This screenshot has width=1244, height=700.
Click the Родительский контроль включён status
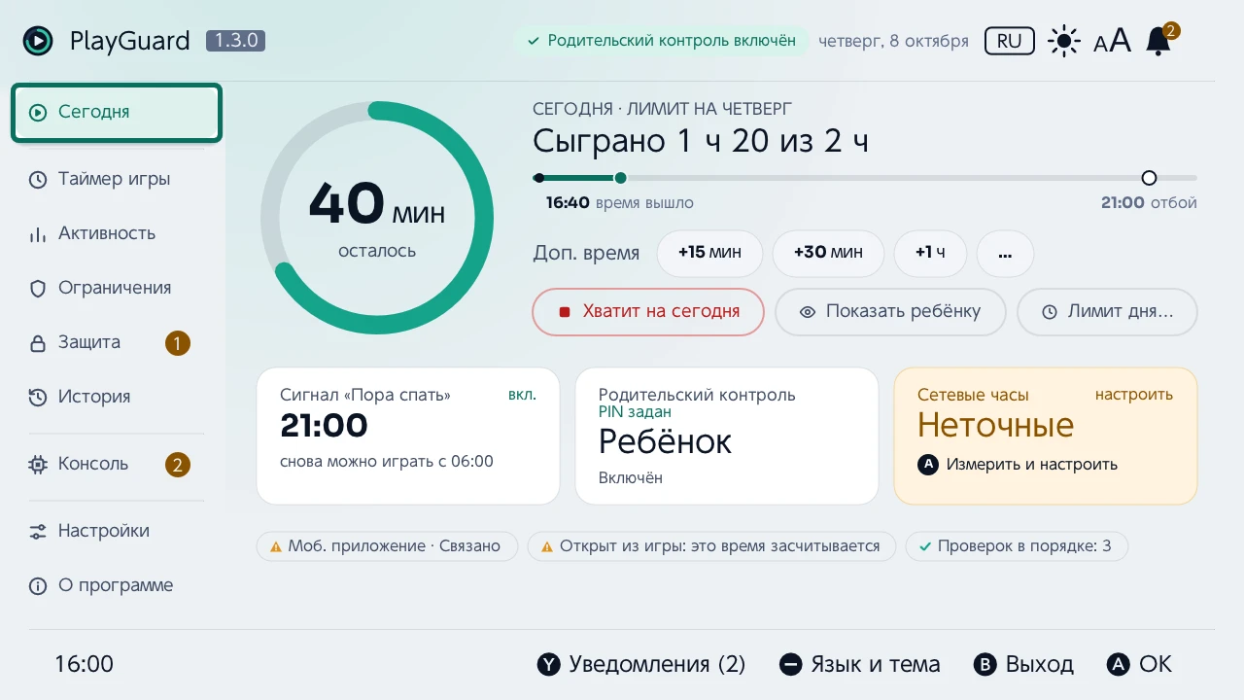click(x=661, y=41)
